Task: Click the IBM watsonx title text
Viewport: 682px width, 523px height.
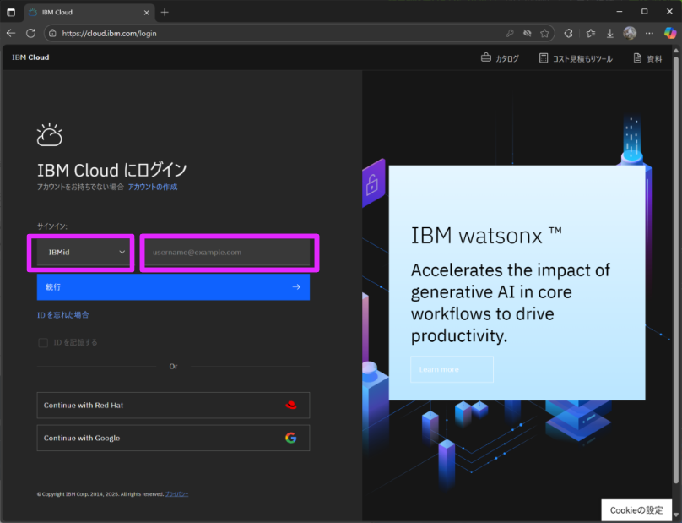Action: point(486,236)
